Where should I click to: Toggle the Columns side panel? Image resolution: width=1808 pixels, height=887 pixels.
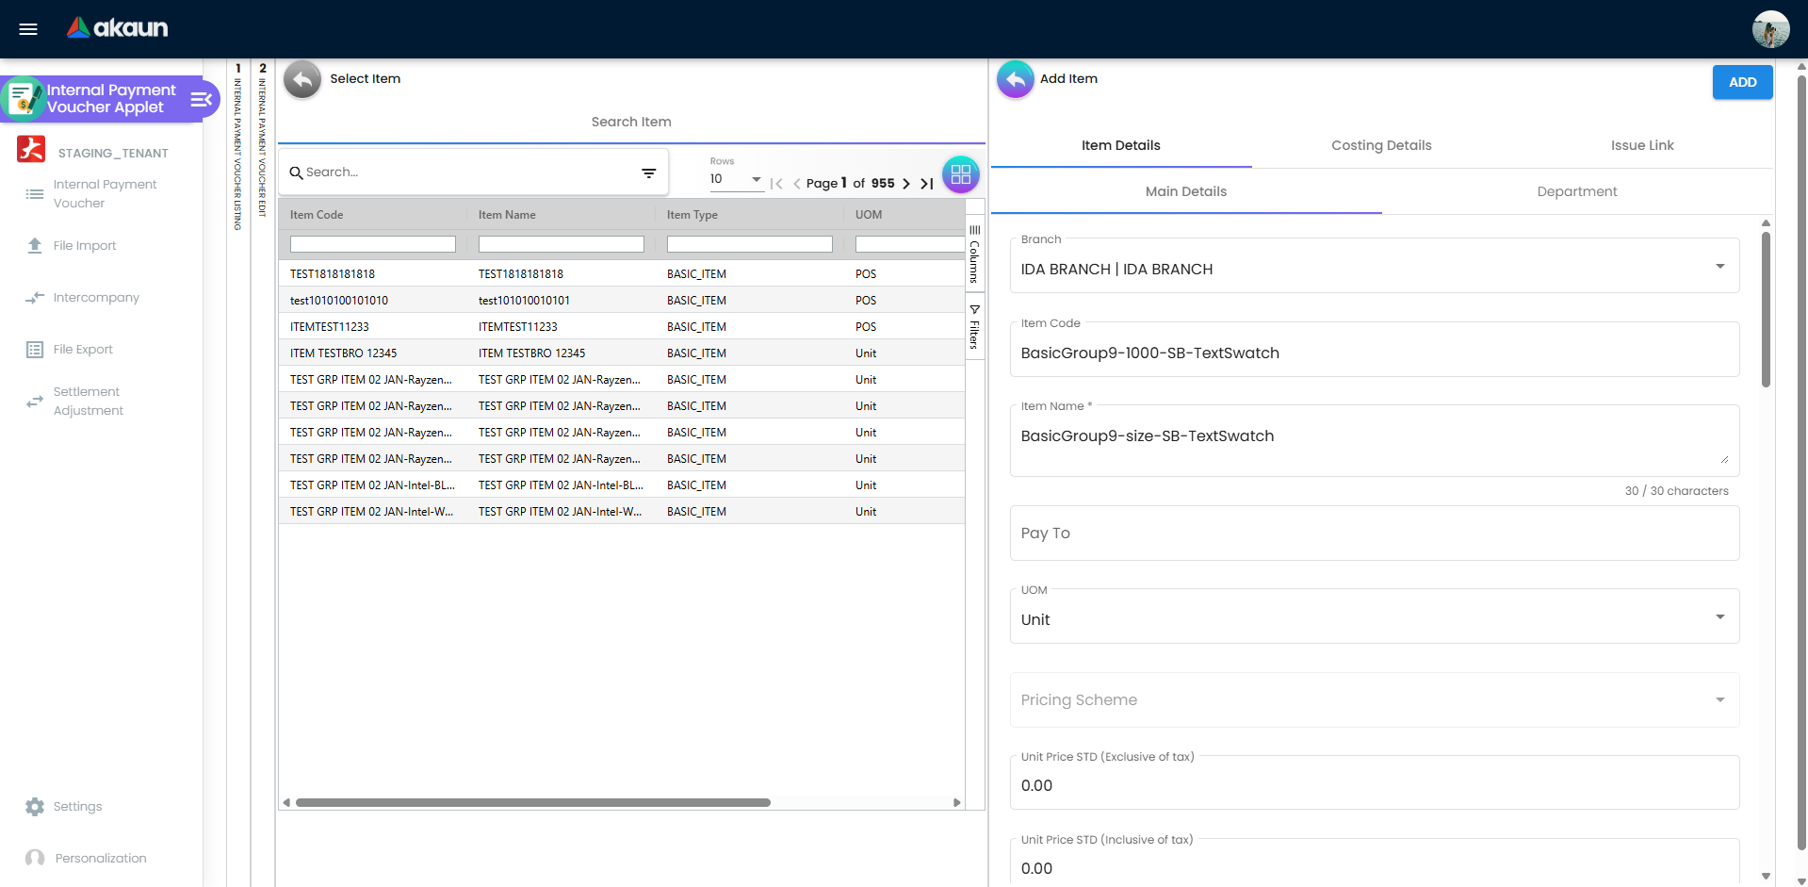coord(974,255)
